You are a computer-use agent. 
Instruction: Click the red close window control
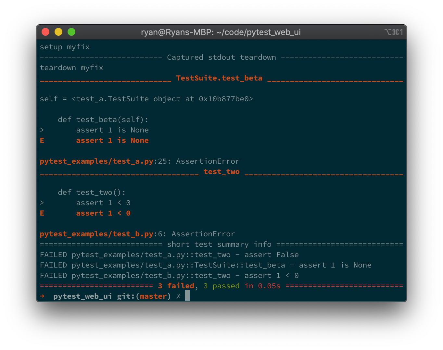(45, 32)
